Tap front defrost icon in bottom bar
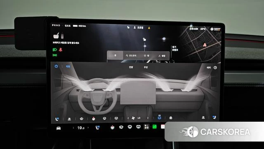 tap(121, 127)
